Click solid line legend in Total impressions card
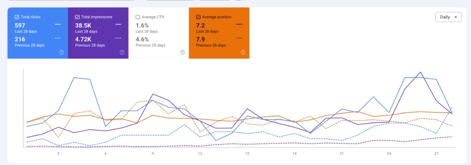Image resolution: width=471 pixels, height=165 pixels. coord(118,24)
